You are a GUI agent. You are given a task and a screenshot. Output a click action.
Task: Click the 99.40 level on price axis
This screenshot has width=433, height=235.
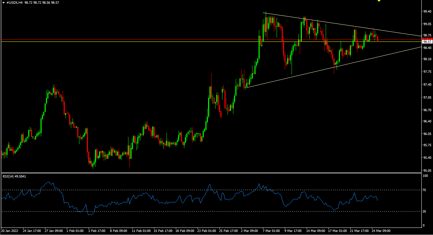click(x=427, y=12)
